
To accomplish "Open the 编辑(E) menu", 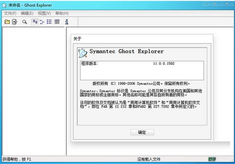I will (x=27, y=13).
